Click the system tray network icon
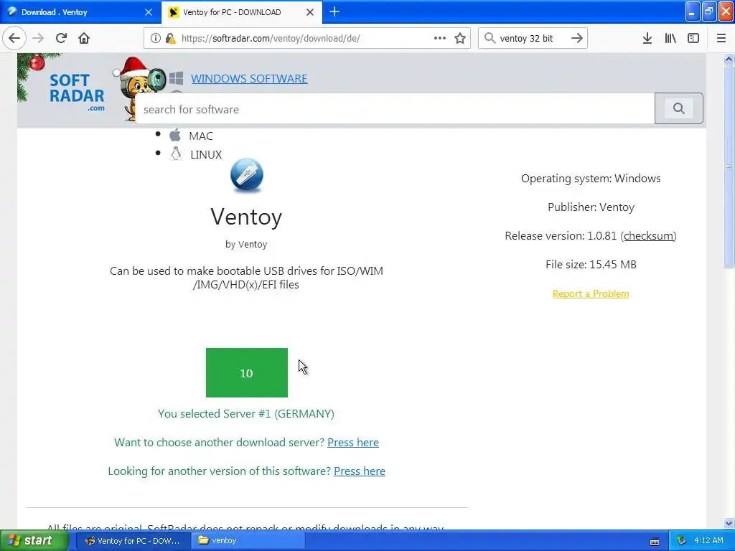 coord(682,541)
